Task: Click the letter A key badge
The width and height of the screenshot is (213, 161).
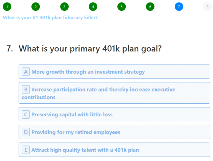Action: 26,72
